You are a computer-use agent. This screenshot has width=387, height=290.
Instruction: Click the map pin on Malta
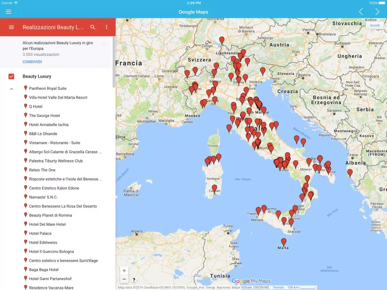283,242
